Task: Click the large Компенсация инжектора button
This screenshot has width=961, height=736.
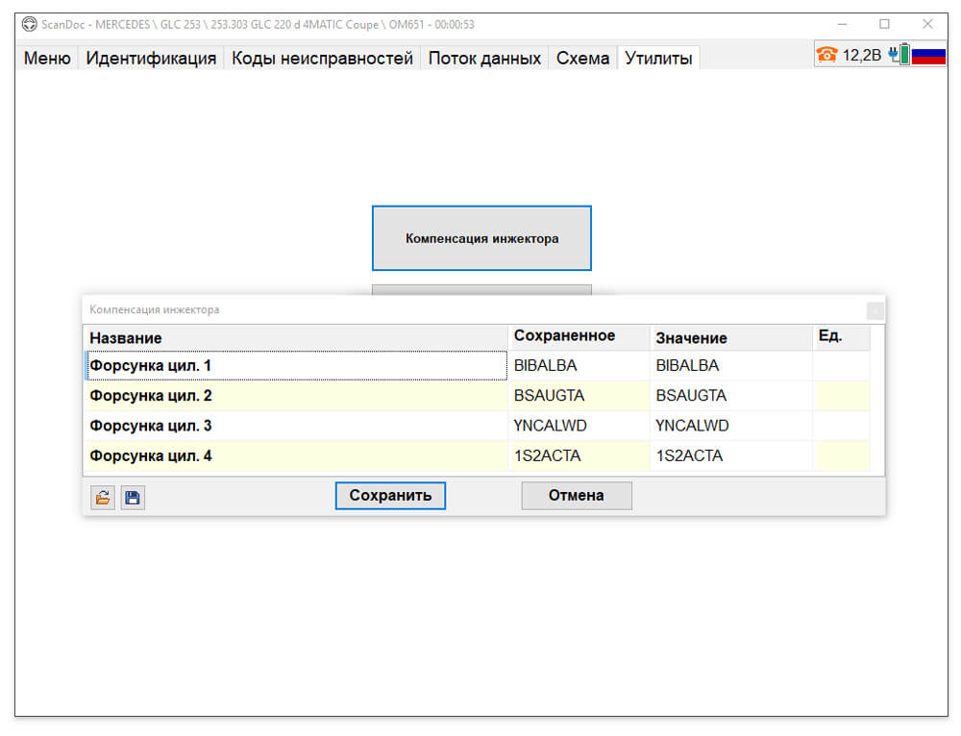Action: (x=481, y=238)
